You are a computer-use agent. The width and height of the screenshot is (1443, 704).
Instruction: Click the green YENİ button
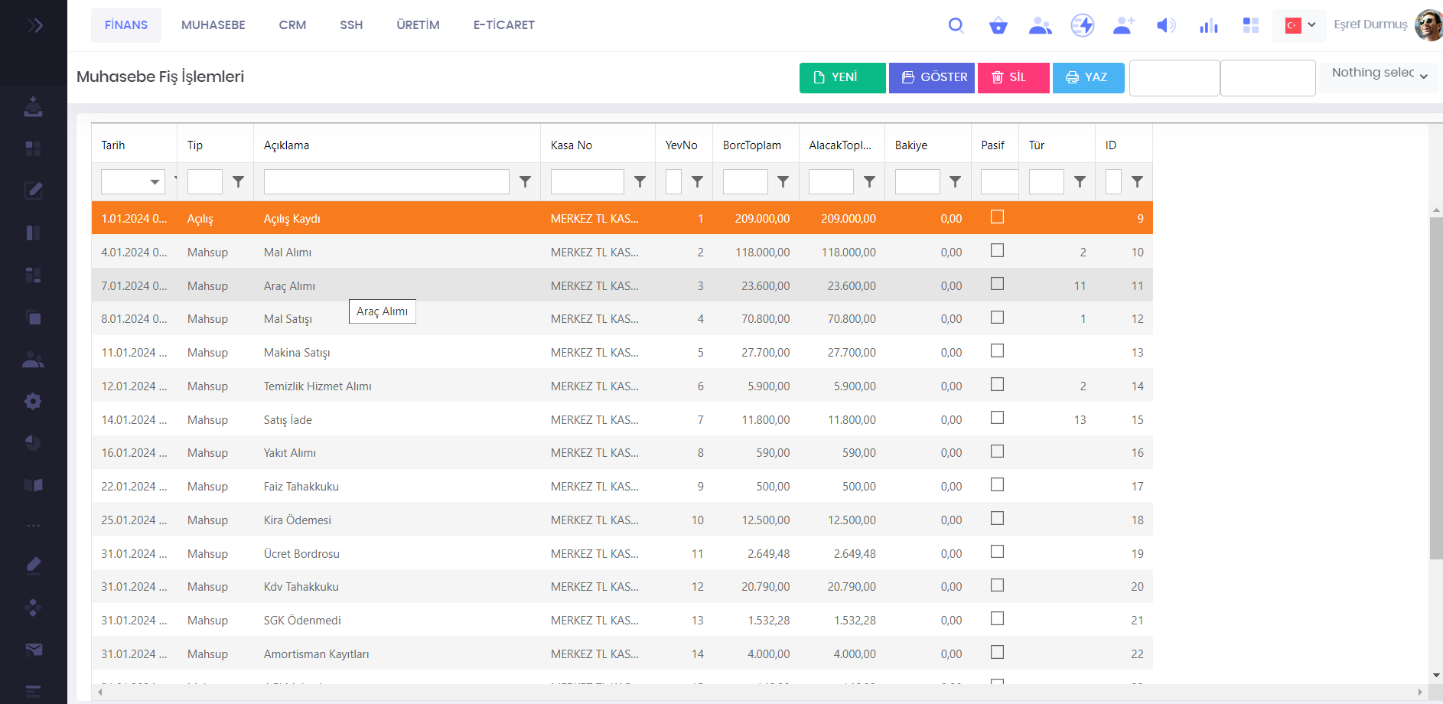(842, 77)
